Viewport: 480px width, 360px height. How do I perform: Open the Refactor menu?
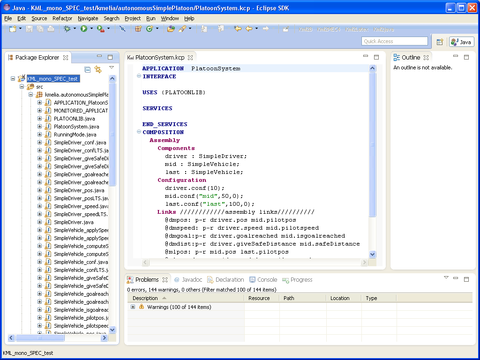62,18
